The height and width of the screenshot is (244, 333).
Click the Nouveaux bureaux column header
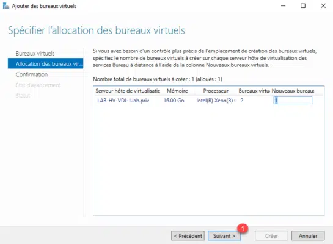coord(293,91)
